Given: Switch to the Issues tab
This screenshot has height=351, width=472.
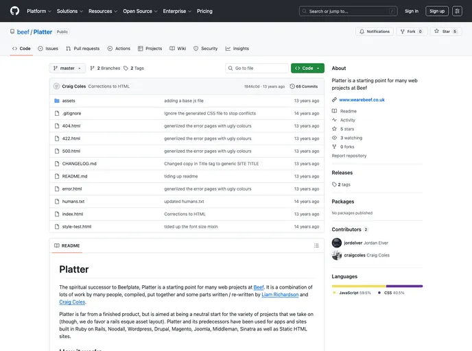Looking at the screenshot, I should pos(48,49).
